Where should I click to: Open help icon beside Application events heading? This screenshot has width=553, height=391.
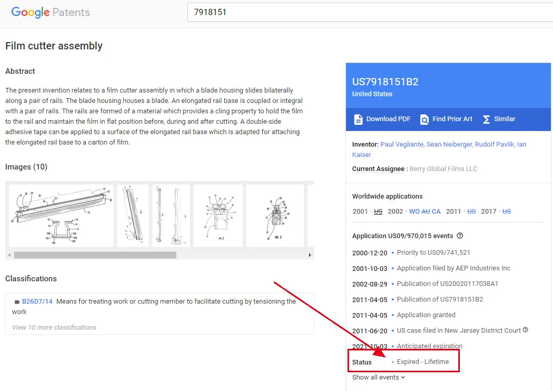460,236
